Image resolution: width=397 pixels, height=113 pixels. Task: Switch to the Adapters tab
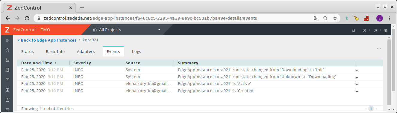(86, 51)
